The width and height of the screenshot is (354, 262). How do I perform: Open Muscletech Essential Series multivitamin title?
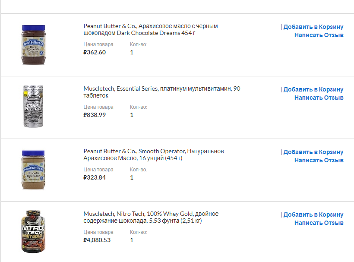[162, 92]
